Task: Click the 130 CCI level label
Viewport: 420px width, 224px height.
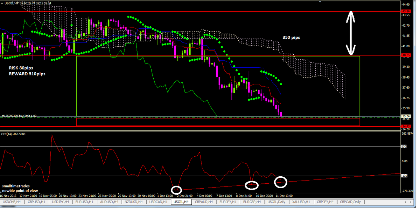Action: 404,147
